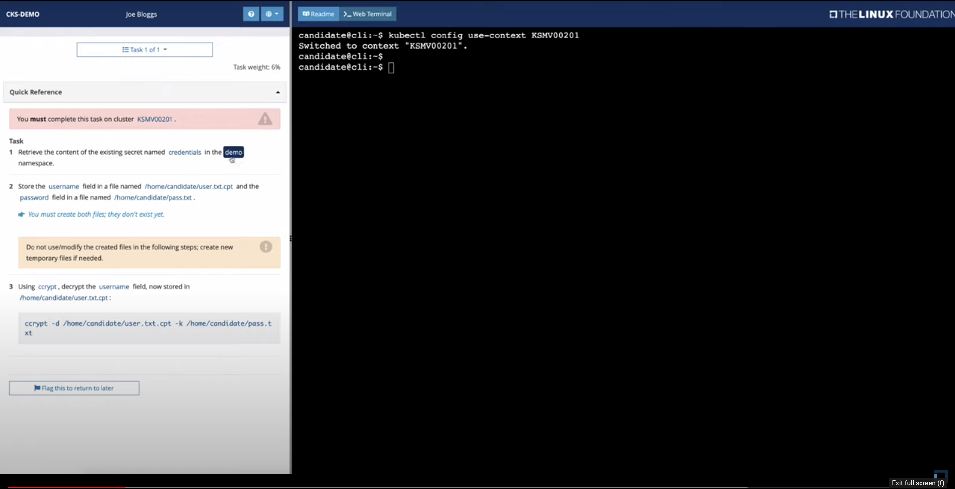The image size is (955, 489).
Task: Open the globe language dropdown
Action: pyautogui.click(x=272, y=14)
